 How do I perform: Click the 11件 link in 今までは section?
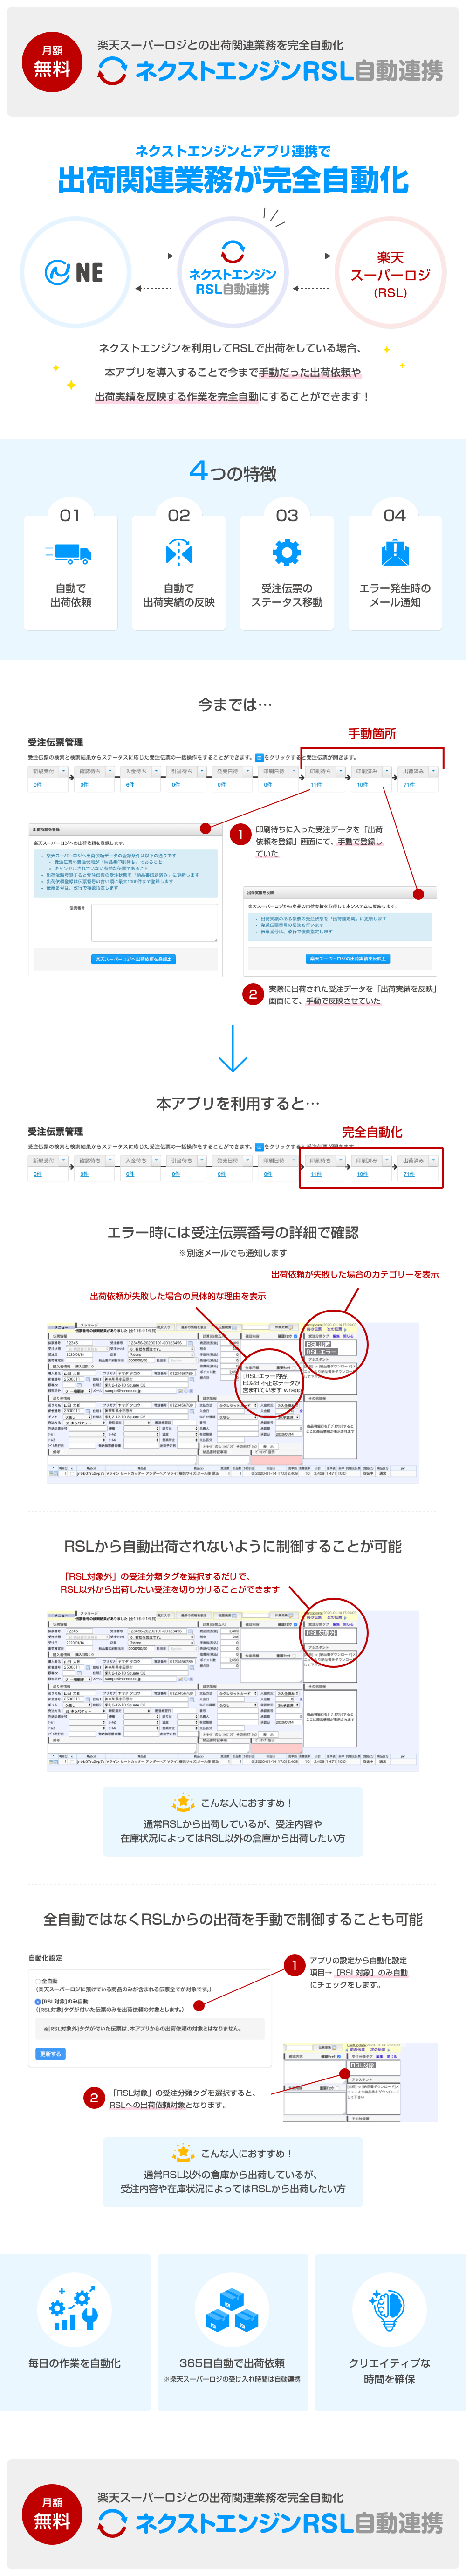click(316, 785)
